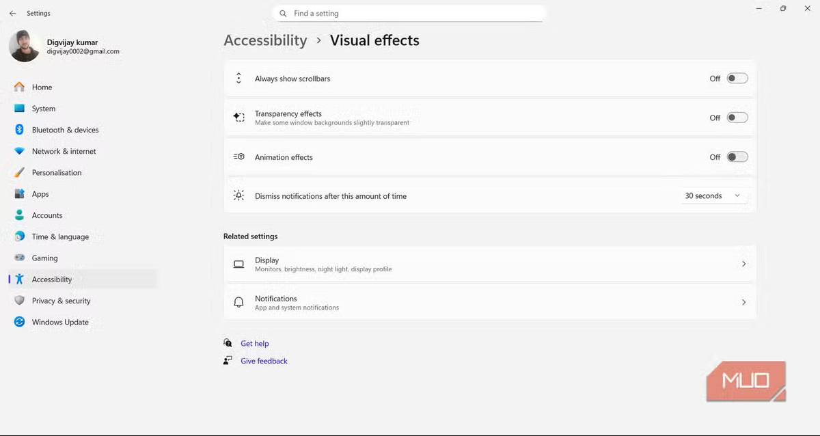This screenshot has height=436, width=820.
Task: Click the Home icon in sidebar
Action: coord(19,87)
